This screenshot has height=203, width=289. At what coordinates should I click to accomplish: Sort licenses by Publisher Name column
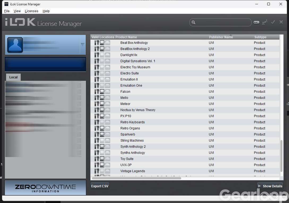pyautogui.click(x=221, y=37)
